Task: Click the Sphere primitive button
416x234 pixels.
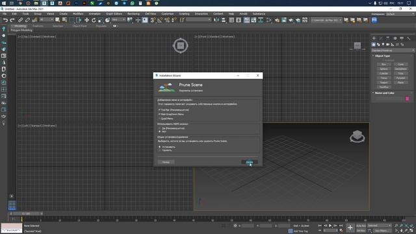Action: [x=384, y=69]
